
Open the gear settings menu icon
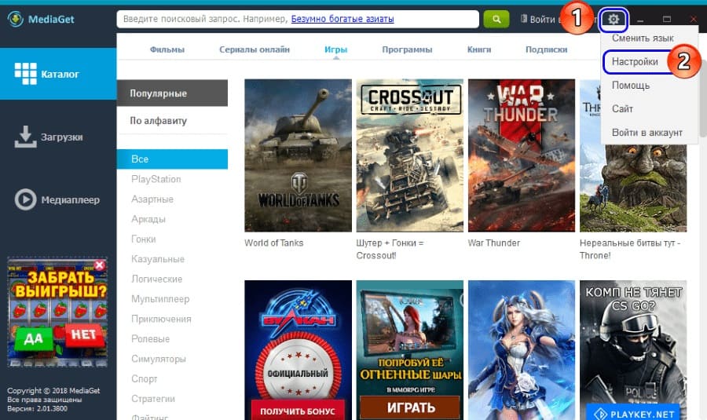pos(614,20)
